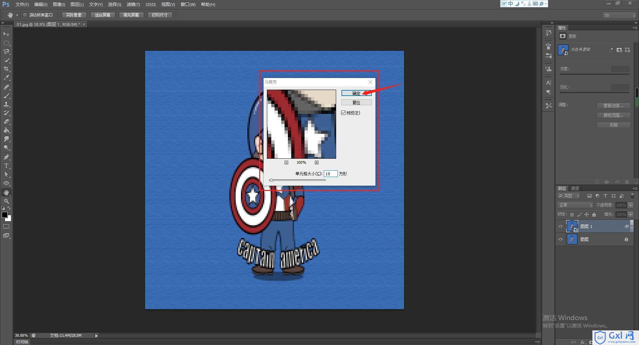
Task: Hide layer 图层 1 with eye icon
Action: point(560,226)
